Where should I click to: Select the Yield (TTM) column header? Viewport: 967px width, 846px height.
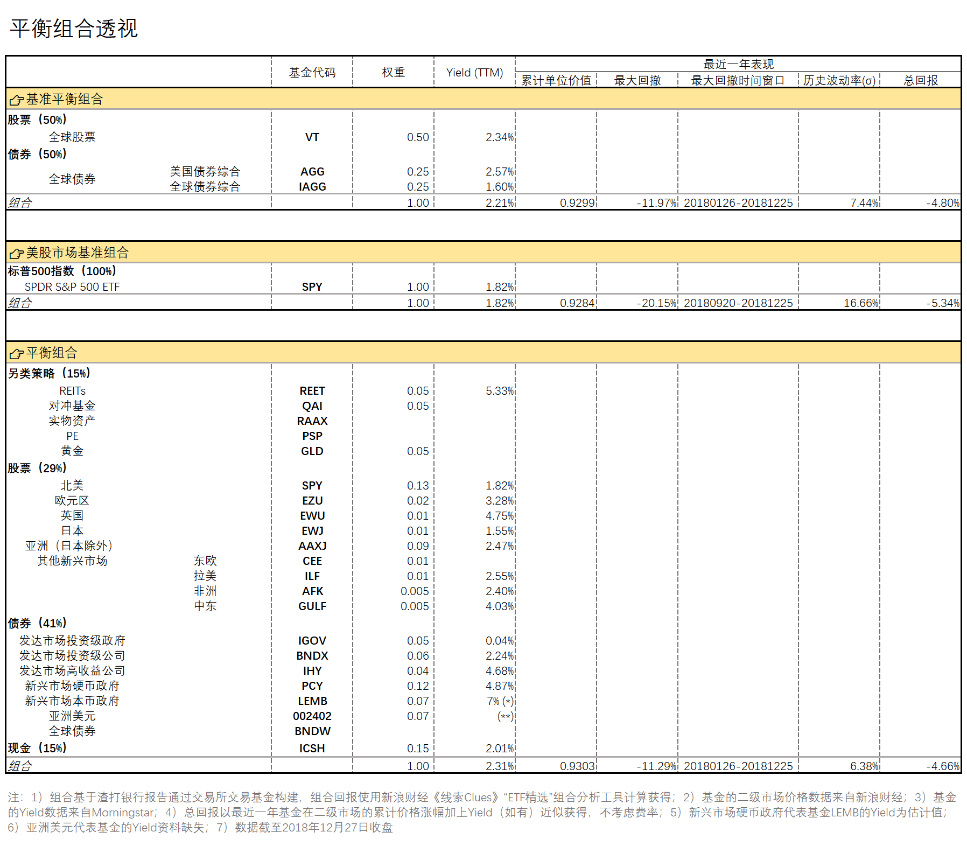point(475,72)
